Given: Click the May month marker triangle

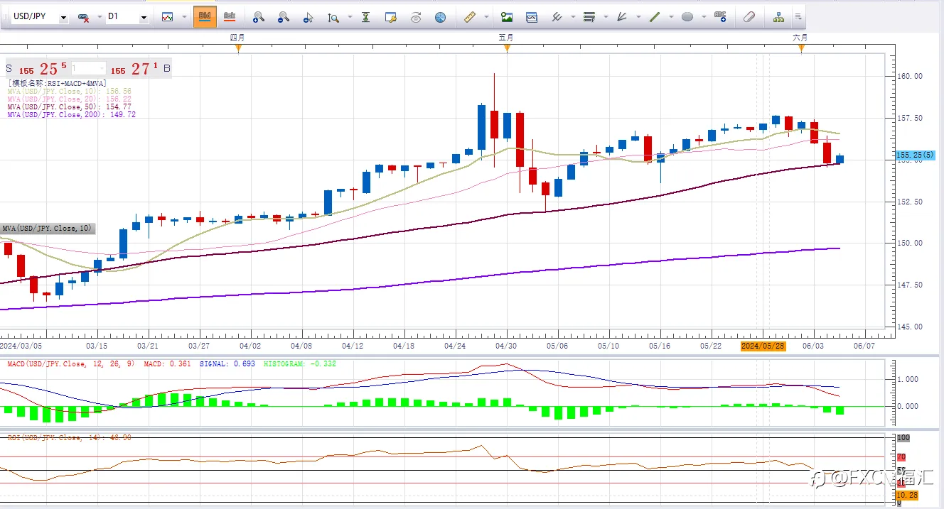Looking at the screenshot, I should click(507, 48).
